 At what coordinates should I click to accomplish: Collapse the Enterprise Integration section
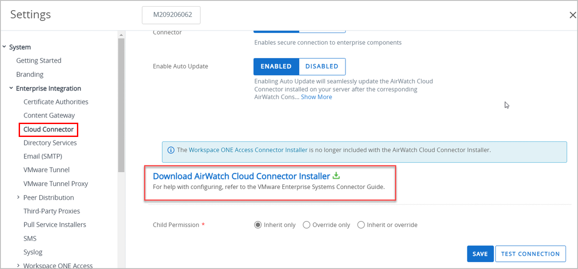pyautogui.click(x=11, y=88)
